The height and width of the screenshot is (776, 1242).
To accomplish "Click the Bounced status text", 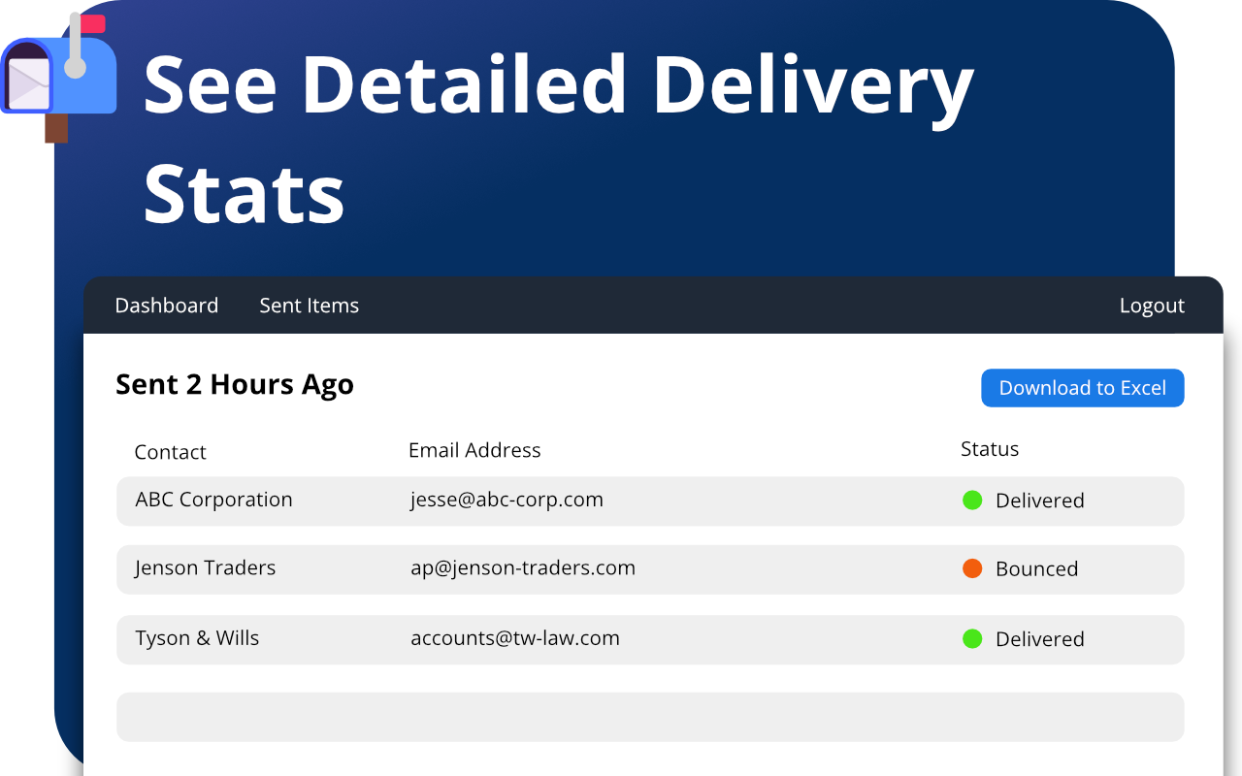I will click(x=1037, y=568).
